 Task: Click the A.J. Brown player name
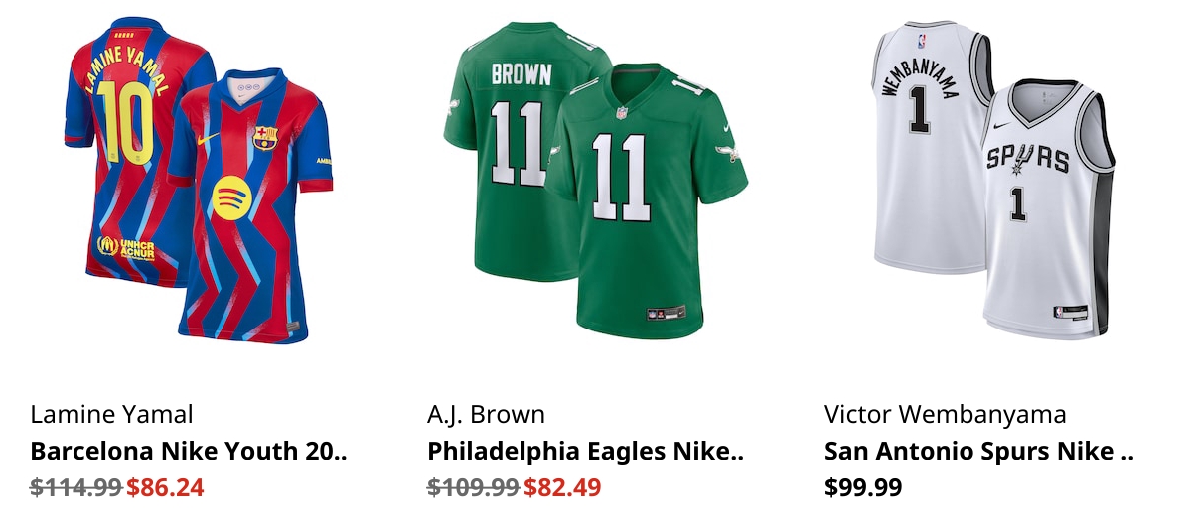coord(486,414)
